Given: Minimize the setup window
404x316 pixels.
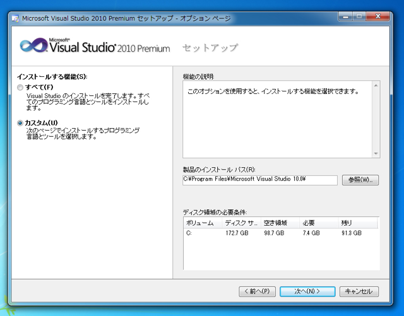Looking at the screenshot, I should pyautogui.click(x=345, y=17).
